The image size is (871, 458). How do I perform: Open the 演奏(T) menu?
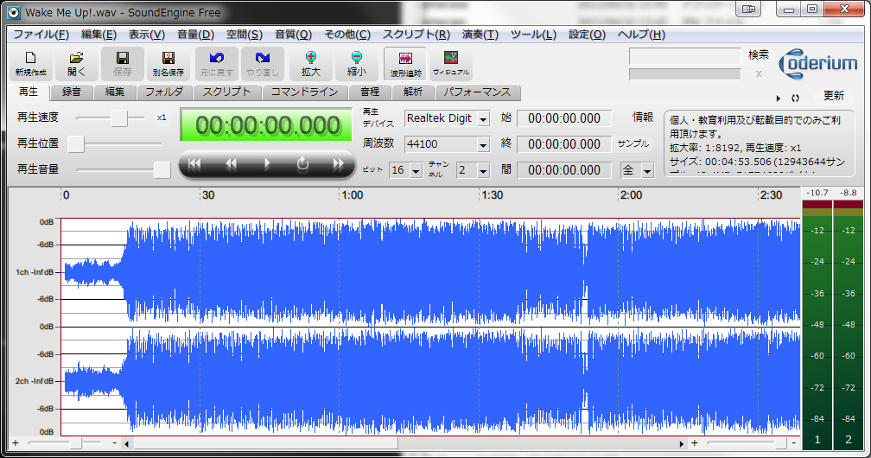pos(480,35)
